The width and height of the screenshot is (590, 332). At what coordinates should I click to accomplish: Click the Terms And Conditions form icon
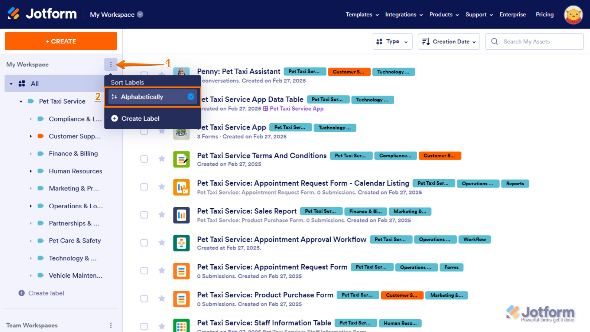coord(181,159)
